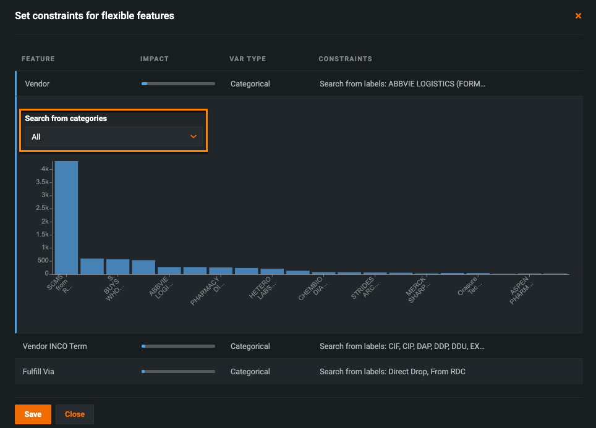Click the Vendor INCO Term impact bar
This screenshot has width=596, height=428.
178,346
